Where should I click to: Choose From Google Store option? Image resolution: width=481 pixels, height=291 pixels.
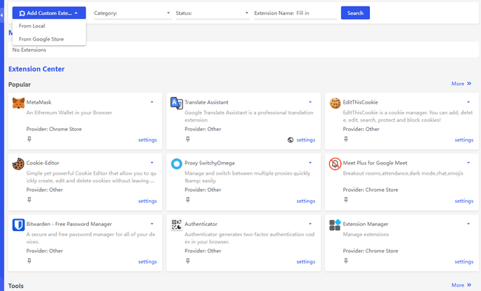pos(49,39)
